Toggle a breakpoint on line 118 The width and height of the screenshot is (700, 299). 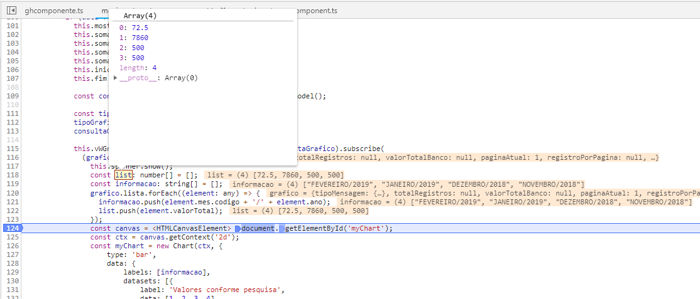(13, 176)
